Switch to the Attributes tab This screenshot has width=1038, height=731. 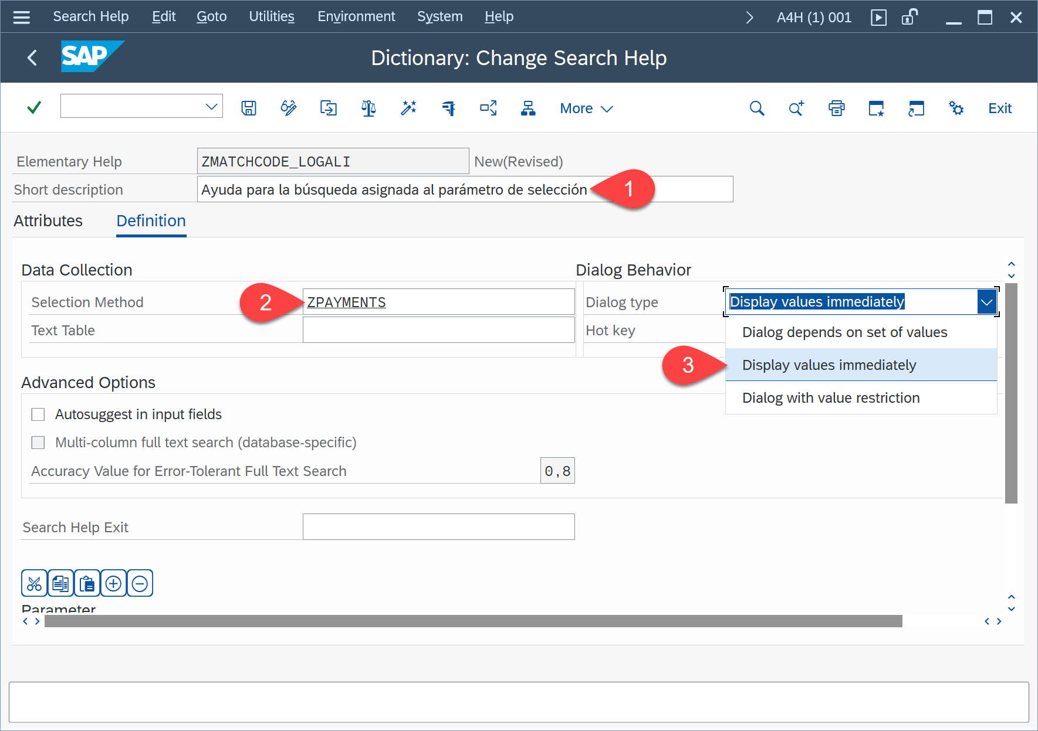pyautogui.click(x=48, y=221)
